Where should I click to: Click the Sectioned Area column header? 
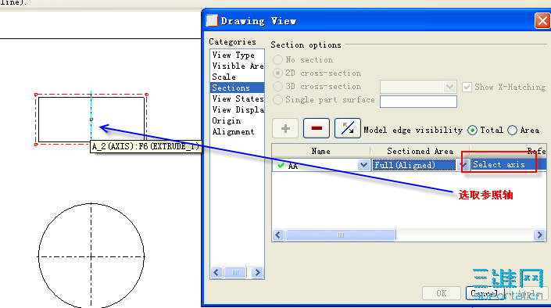pyautogui.click(x=420, y=151)
